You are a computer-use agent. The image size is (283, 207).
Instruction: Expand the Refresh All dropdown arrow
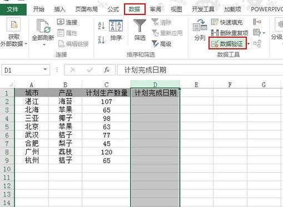pyautogui.click(x=44, y=45)
